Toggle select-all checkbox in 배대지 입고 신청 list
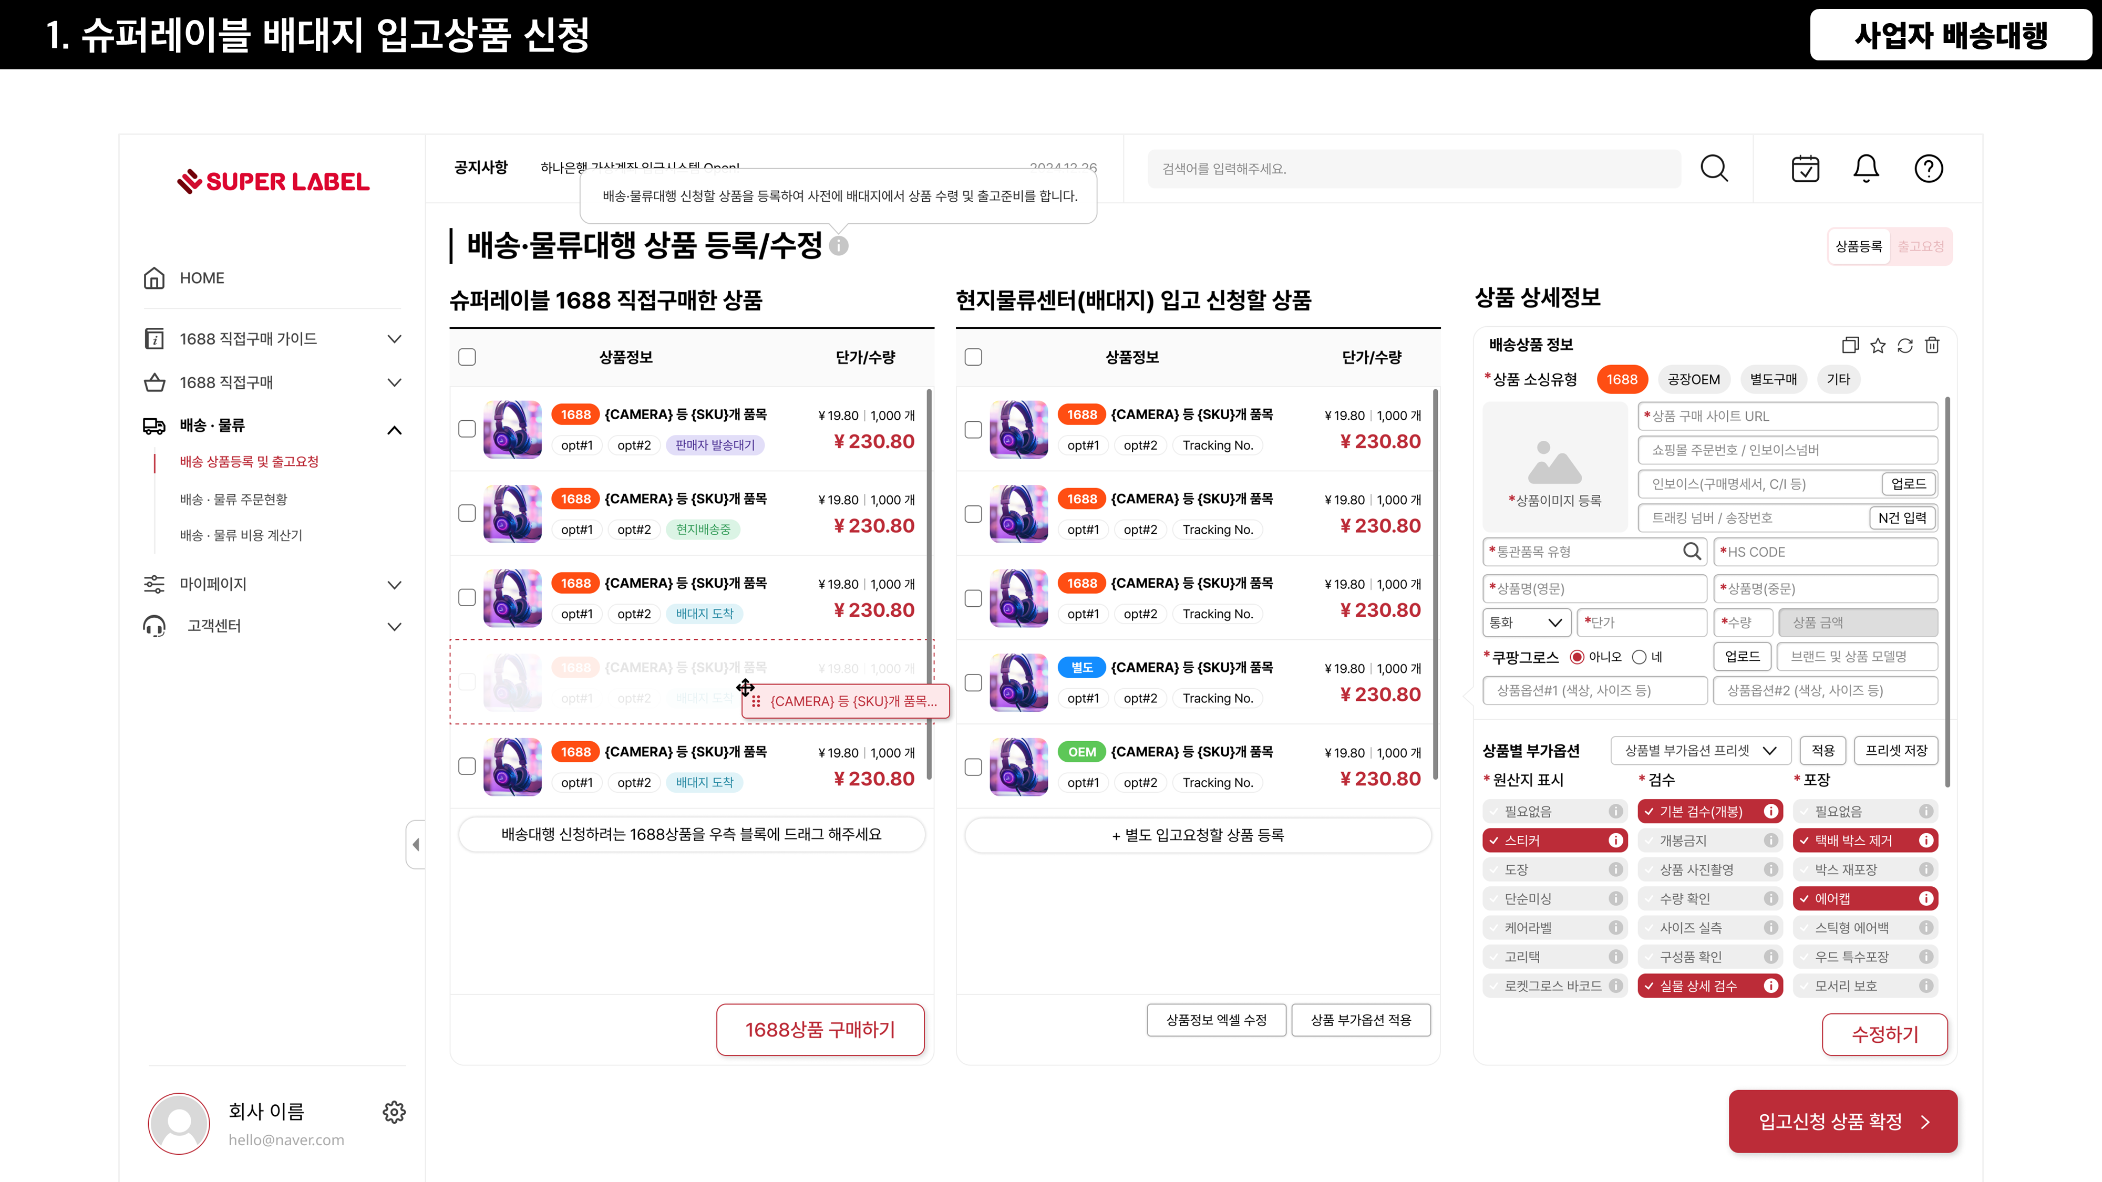The width and height of the screenshot is (2102, 1182). [973, 357]
